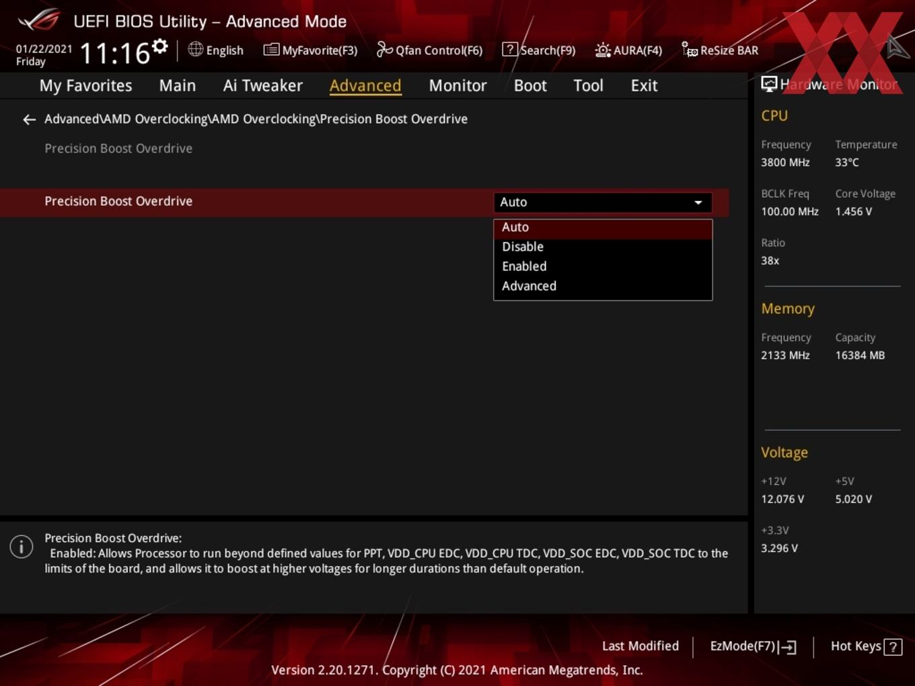Click the memory frequency 2133 MHz

pyautogui.click(x=785, y=356)
